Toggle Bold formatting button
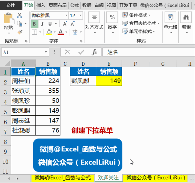The width and height of the screenshot is (195, 183). coord(34,24)
